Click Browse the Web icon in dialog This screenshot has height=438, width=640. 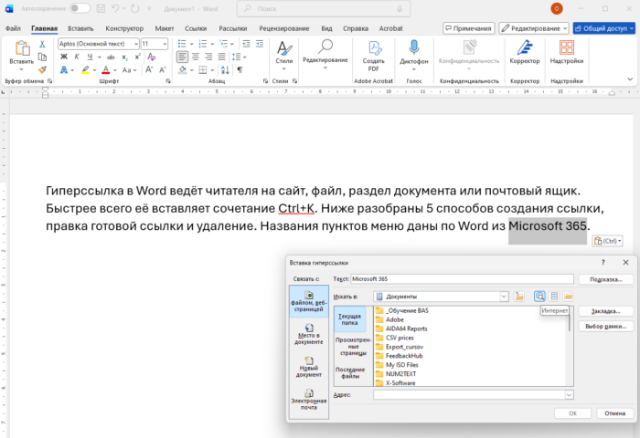click(x=539, y=297)
